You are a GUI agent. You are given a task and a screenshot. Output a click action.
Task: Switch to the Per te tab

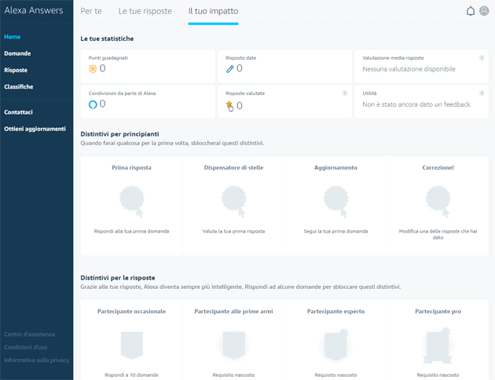pos(91,12)
